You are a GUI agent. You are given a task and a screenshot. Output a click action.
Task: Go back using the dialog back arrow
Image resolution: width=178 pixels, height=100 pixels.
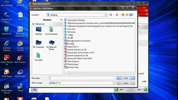111,15
